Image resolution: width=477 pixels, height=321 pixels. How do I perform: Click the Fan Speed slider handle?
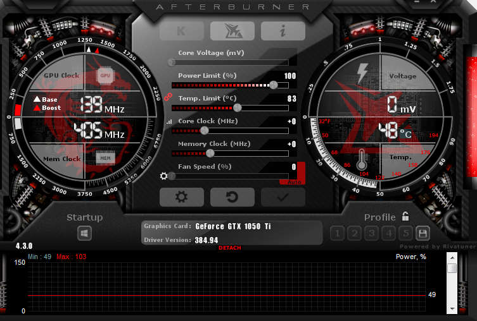(172, 176)
